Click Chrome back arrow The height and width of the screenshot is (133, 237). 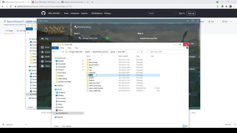click(3, 7)
